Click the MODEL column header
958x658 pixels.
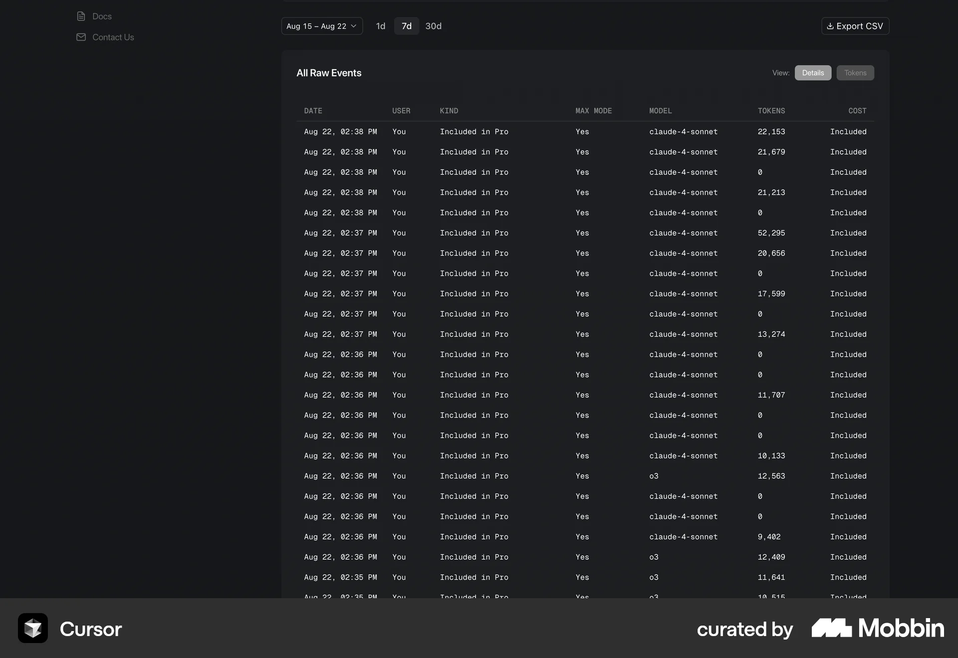pyautogui.click(x=660, y=111)
